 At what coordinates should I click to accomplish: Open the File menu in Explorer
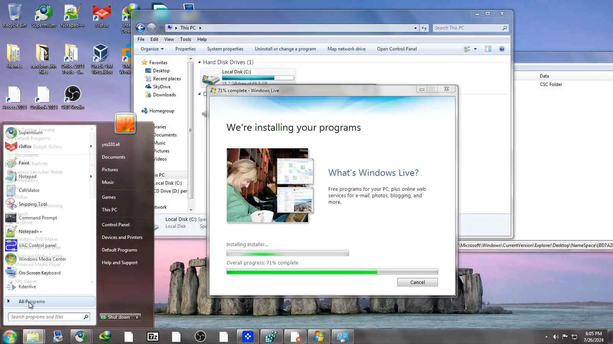[x=141, y=39]
